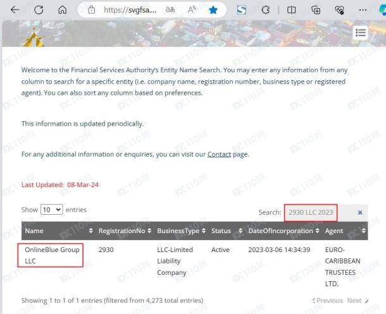Open the translate page icon
This screenshot has width=386, height=314.
(x=170, y=10)
